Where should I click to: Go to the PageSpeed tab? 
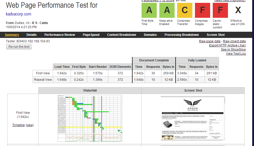point(91,35)
